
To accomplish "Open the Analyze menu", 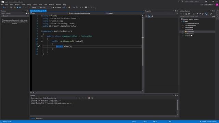I will click(51, 4).
